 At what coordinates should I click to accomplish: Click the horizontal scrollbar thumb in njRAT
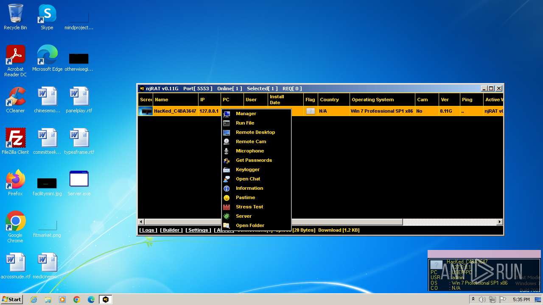274,222
